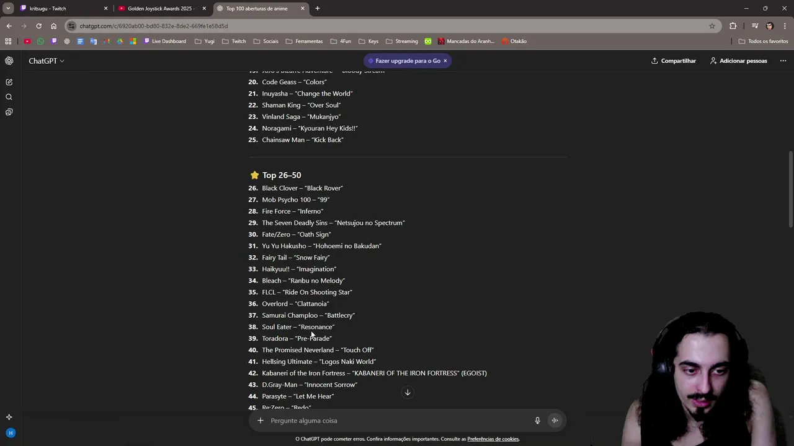Open the Todos os favoritos folder
The height and width of the screenshot is (446, 794).
coord(763,42)
